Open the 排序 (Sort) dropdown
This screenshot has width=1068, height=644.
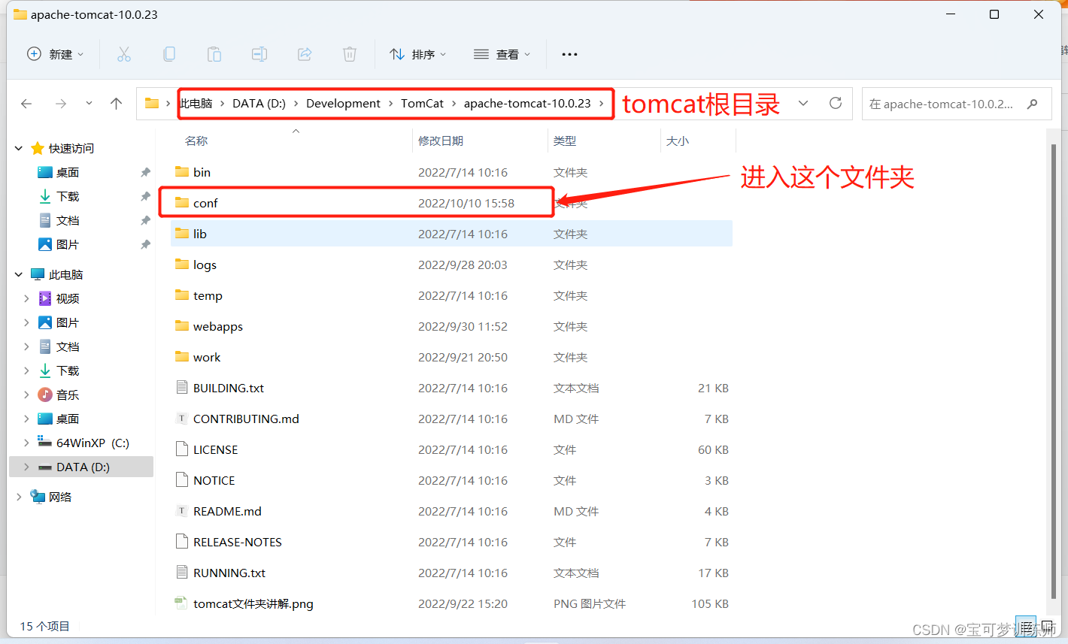tap(417, 53)
